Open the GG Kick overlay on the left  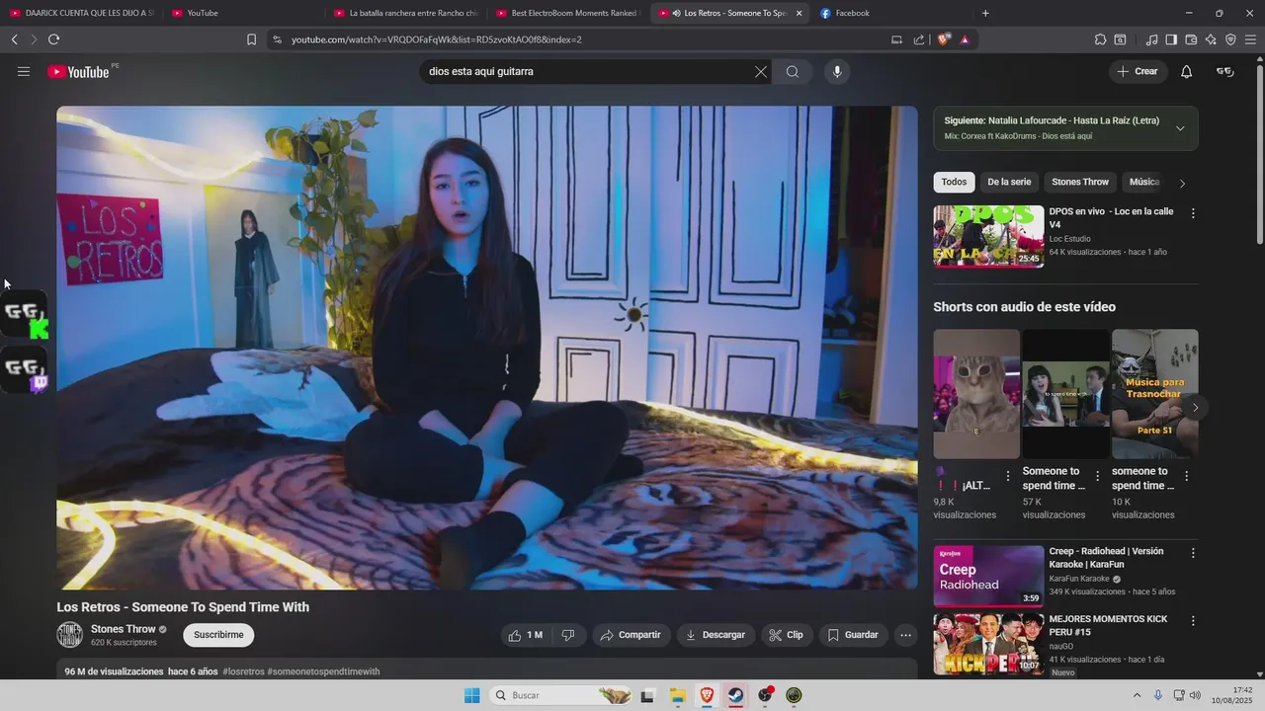[25, 315]
